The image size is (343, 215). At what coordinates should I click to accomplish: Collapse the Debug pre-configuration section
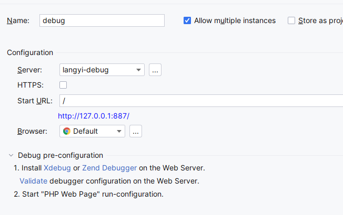click(11, 155)
